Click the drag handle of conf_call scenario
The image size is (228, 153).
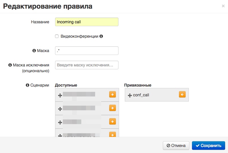pos(130,95)
